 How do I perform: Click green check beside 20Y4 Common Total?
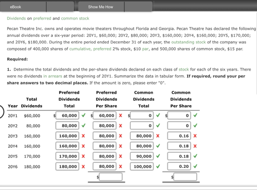point(158,146)
